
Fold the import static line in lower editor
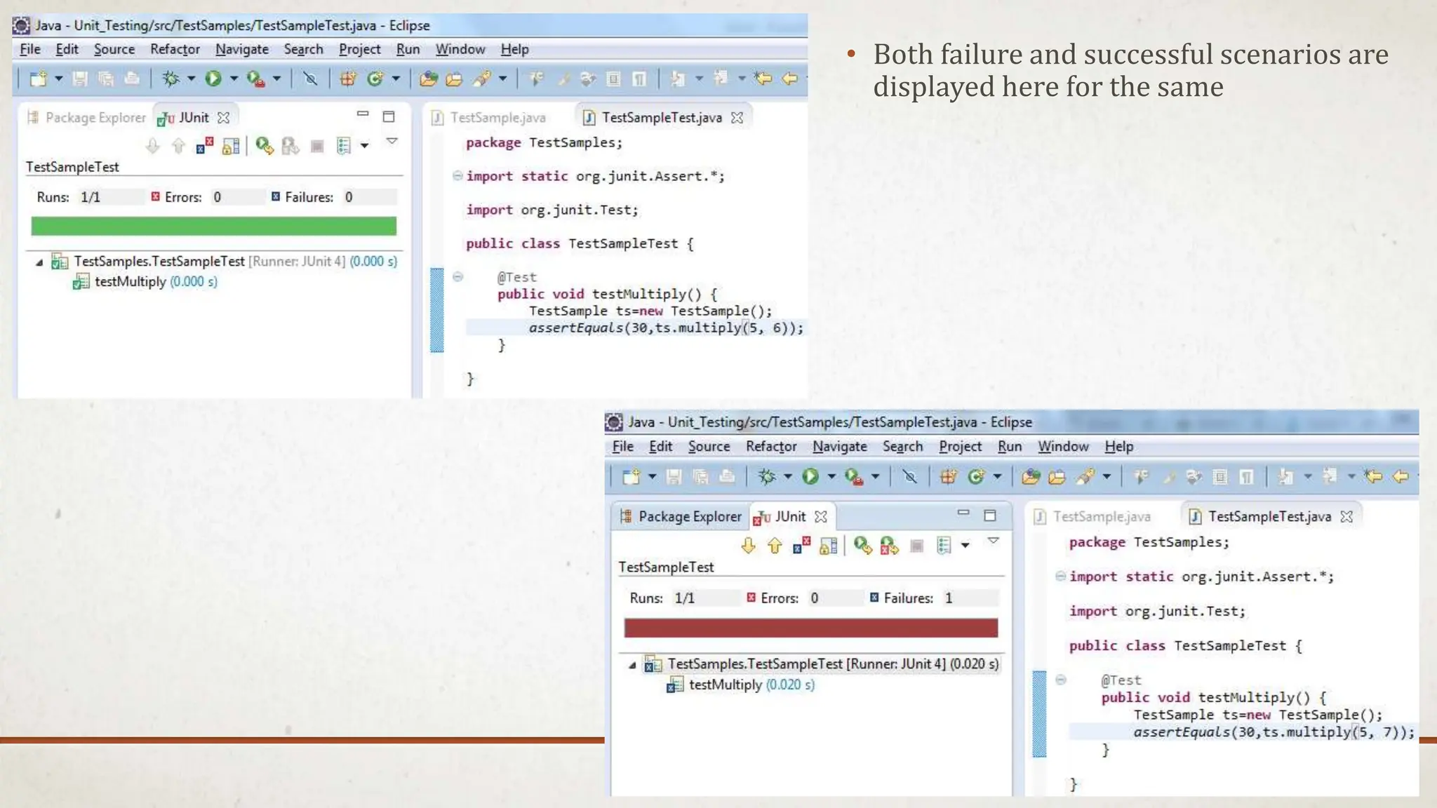[x=1060, y=577]
